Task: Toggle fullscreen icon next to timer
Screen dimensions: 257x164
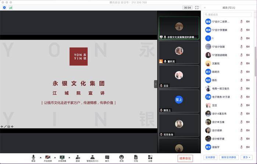Action: pos(197,7)
